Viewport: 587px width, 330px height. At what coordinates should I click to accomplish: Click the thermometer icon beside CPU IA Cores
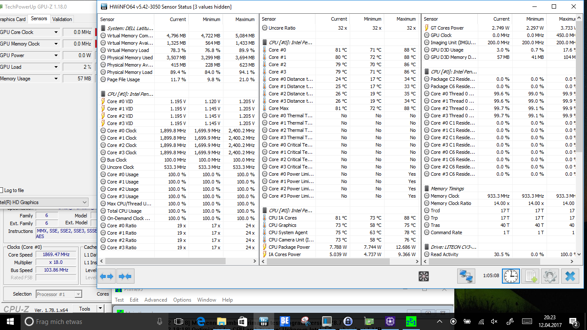tap(265, 218)
